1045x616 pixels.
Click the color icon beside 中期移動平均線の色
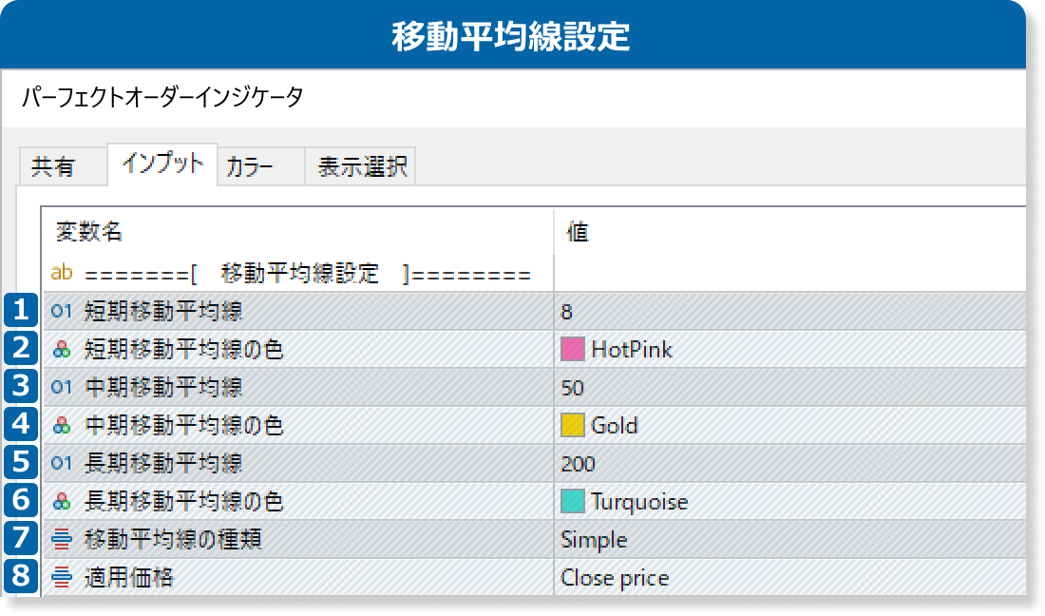62,426
